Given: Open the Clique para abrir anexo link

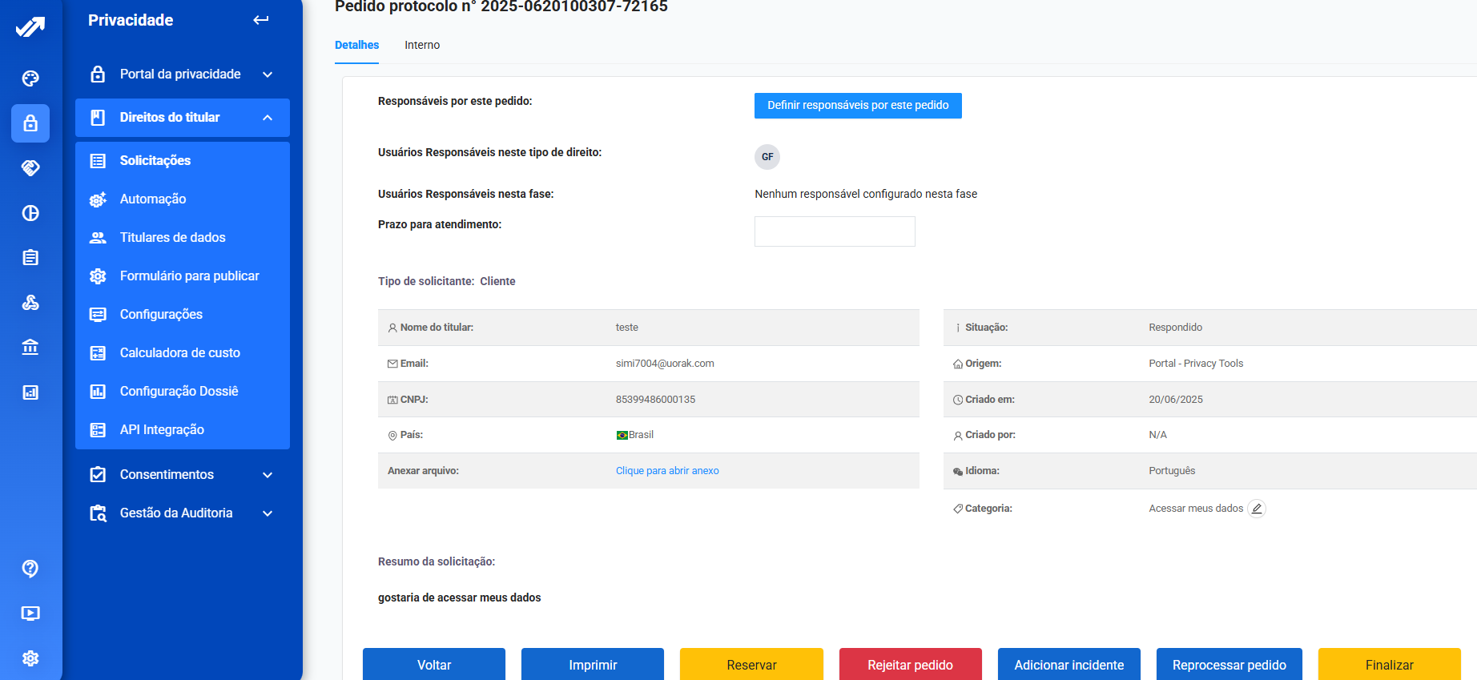Looking at the screenshot, I should (x=667, y=471).
